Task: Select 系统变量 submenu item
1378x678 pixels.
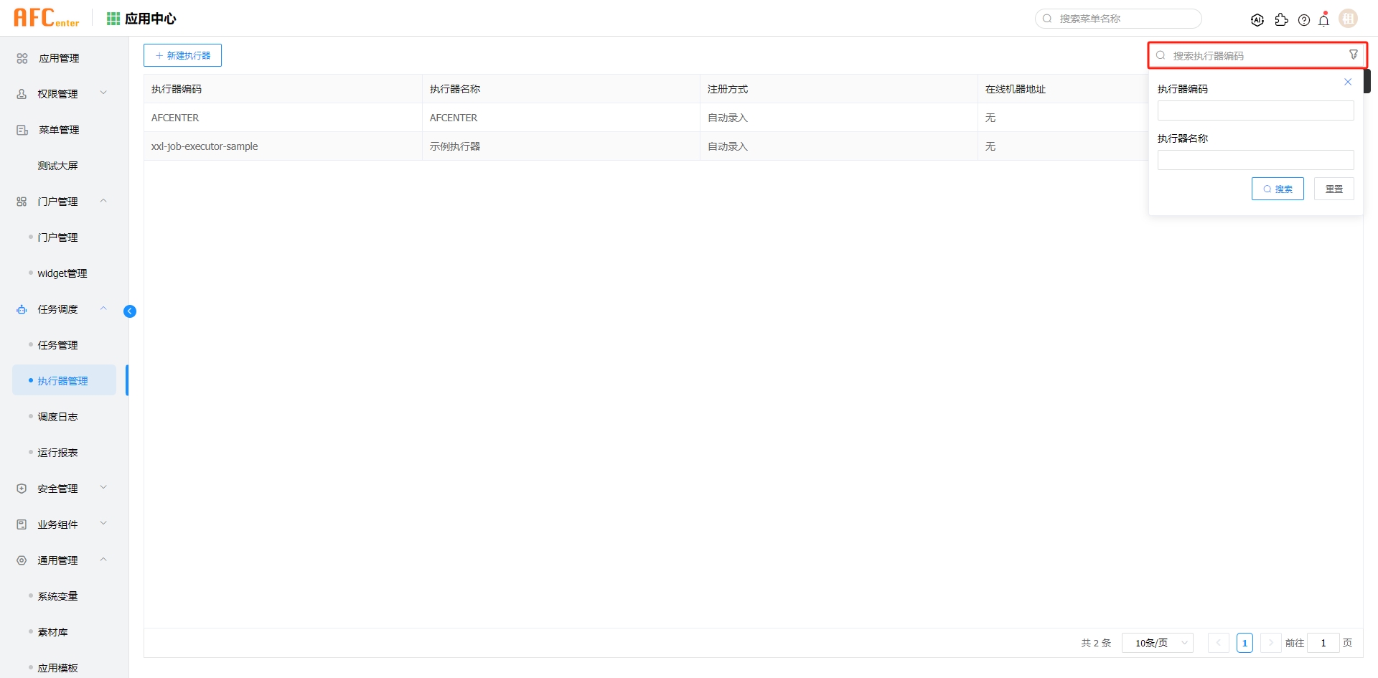Action: click(x=57, y=596)
